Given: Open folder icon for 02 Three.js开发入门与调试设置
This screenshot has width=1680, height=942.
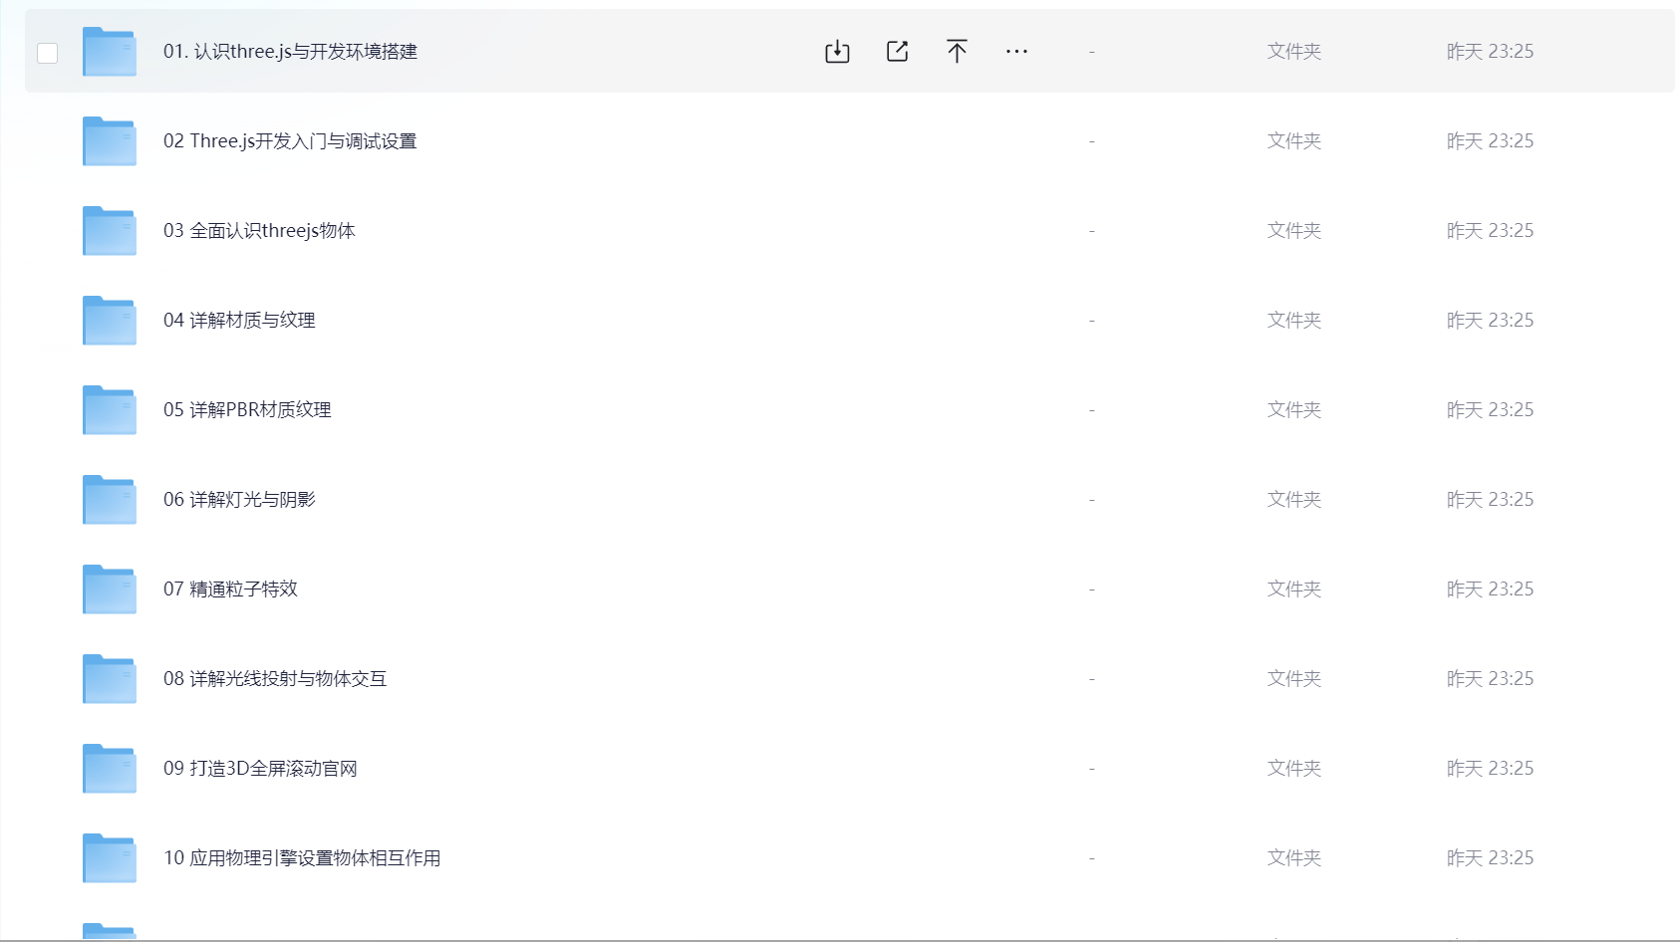Looking at the screenshot, I should [110, 141].
